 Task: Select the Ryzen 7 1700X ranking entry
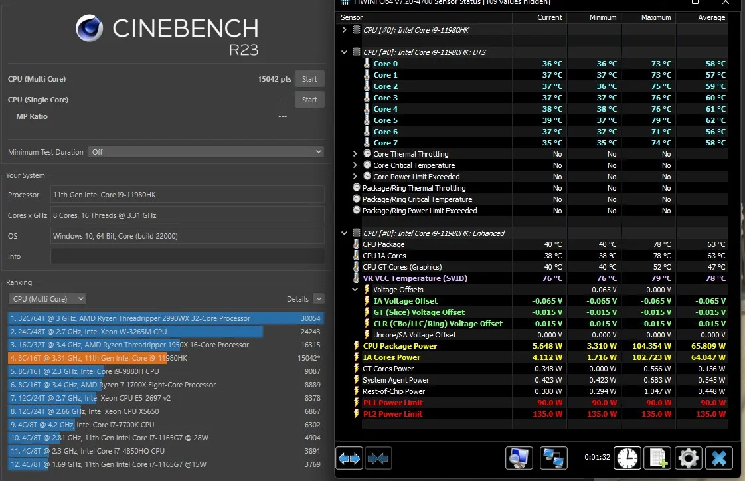(x=166, y=385)
